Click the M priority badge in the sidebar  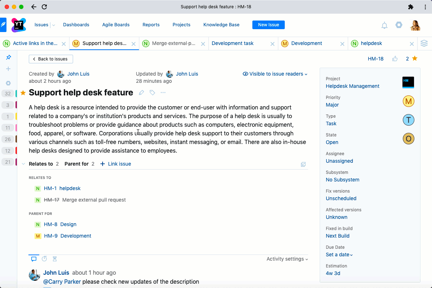click(408, 101)
